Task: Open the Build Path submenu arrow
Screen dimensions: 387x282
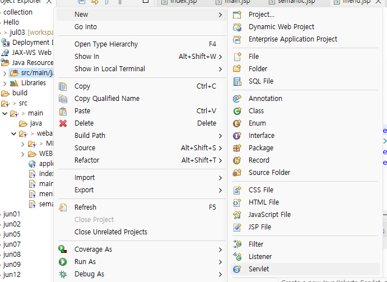Action: click(220, 136)
